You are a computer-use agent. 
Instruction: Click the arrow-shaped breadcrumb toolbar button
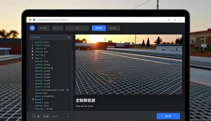[77, 28]
